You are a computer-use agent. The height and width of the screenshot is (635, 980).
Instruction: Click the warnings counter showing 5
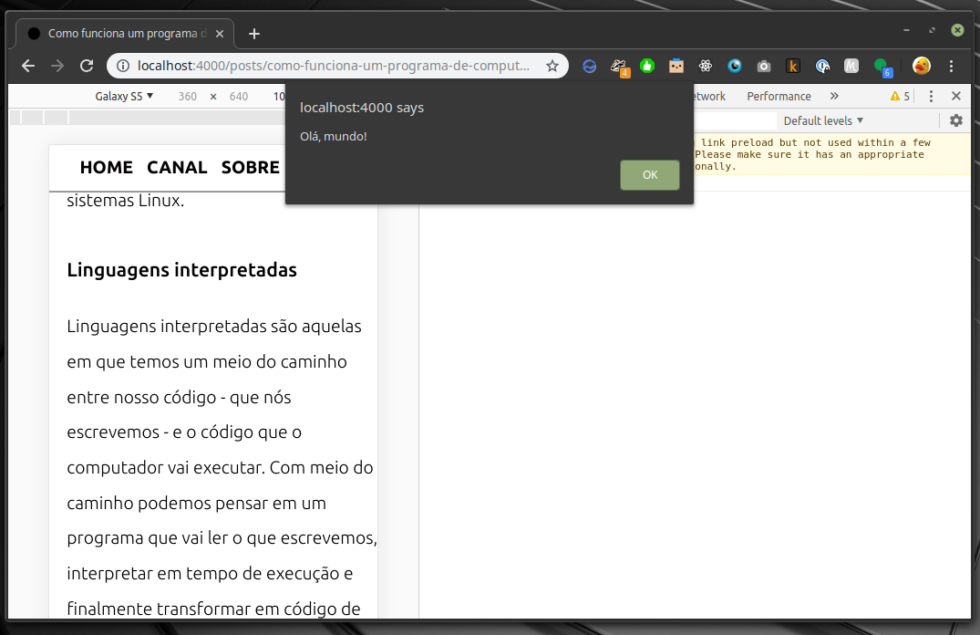(898, 95)
